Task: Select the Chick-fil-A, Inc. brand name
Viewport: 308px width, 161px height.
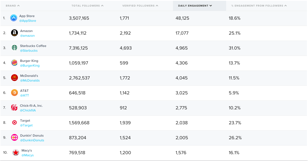Action: click(x=31, y=106)
